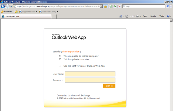Click the browser Back arrow button

click(3, 6)
